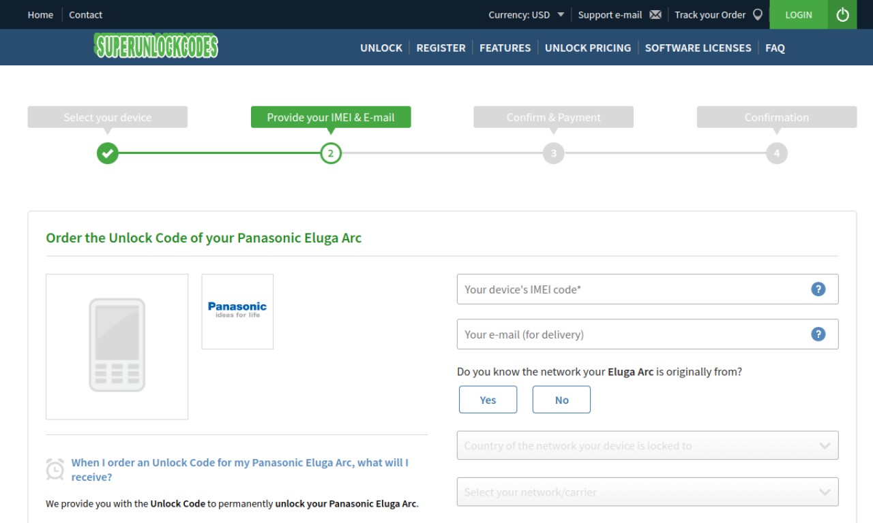
Task: Open the Currency USD dropdown
Action: coord(526,14)
